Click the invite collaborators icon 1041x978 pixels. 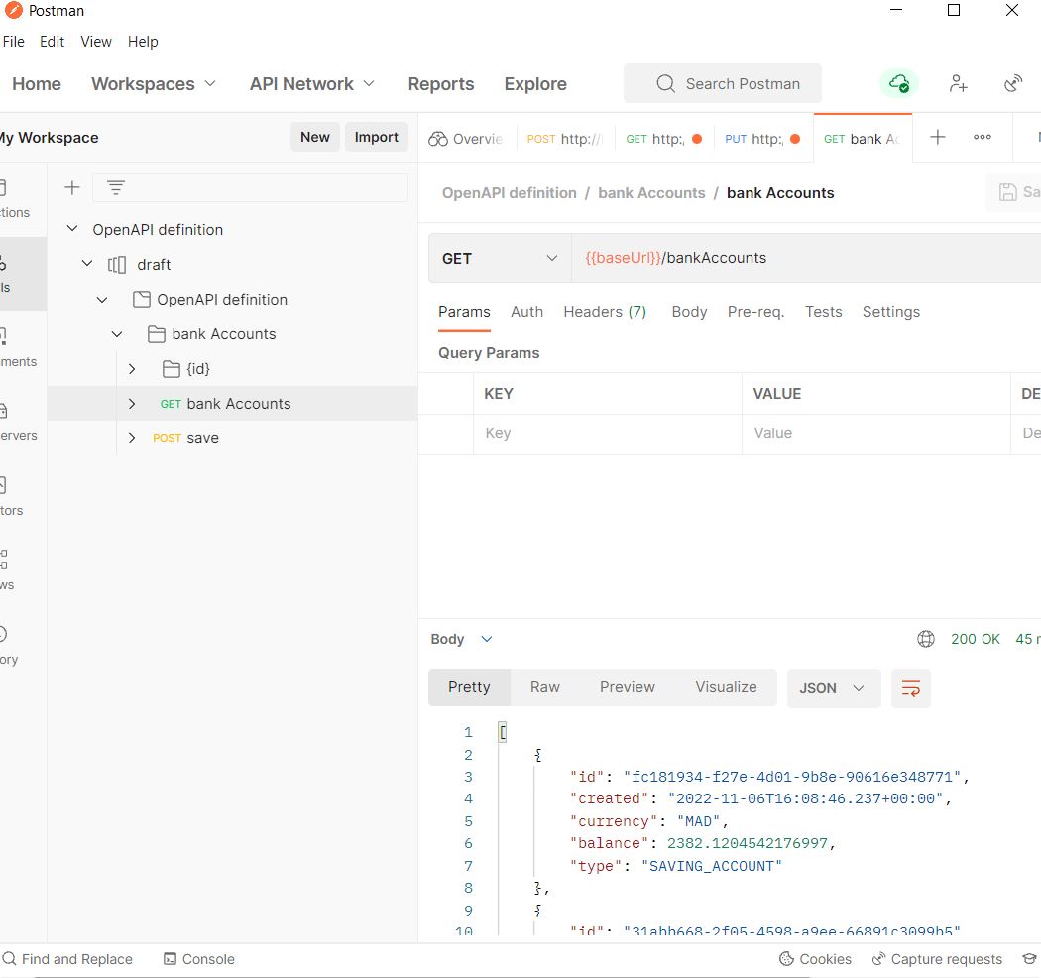958,83
